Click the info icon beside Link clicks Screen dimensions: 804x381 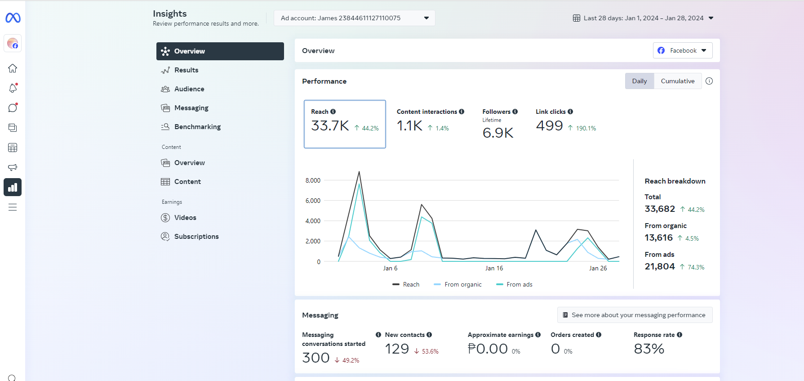pos(570,112)
